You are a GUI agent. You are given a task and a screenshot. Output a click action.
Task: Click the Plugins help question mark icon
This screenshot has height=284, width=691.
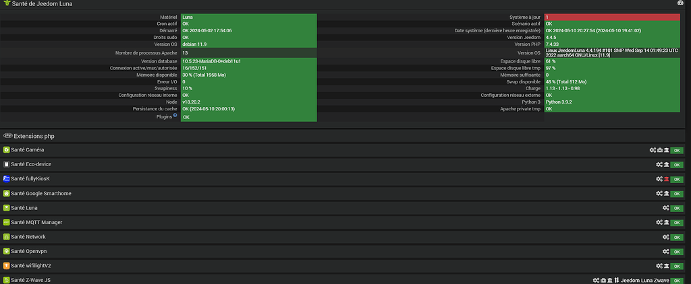click(x=175, y=116)
